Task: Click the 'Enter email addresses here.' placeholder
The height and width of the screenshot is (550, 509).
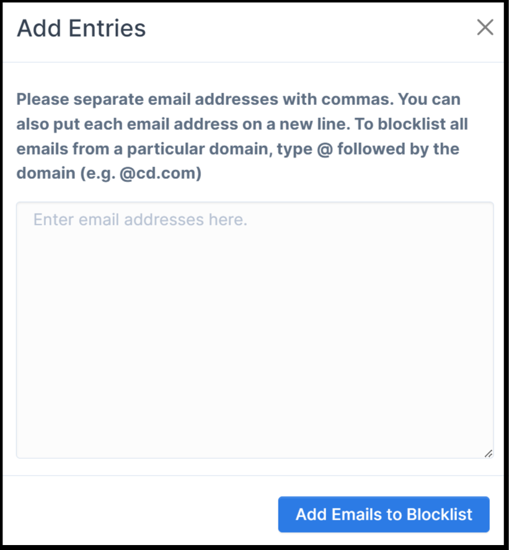Action: [141, 220]
